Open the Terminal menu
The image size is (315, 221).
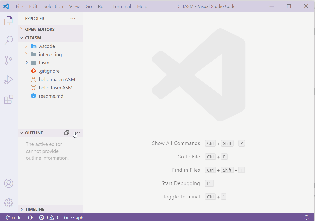122,6
